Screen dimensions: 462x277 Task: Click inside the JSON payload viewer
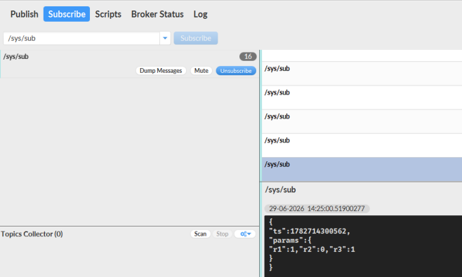tap(363, 246)
